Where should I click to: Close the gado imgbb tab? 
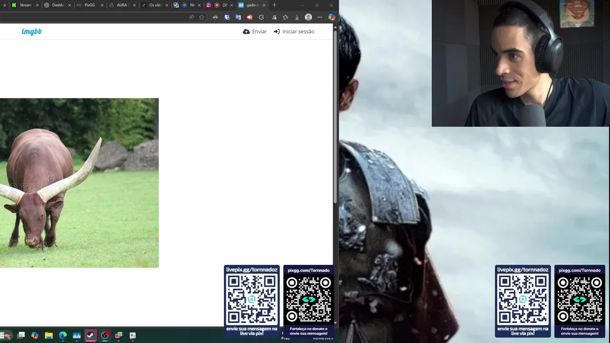click(x=264, y=5)
